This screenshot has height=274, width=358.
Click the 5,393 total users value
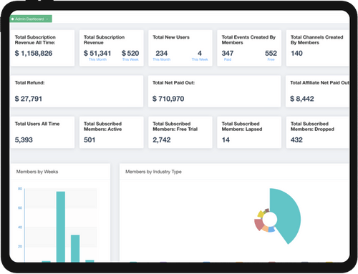pos(24,140)
